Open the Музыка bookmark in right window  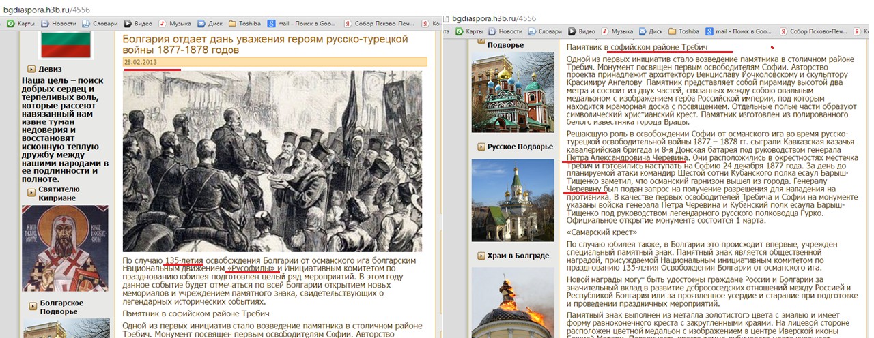[617, 31]
